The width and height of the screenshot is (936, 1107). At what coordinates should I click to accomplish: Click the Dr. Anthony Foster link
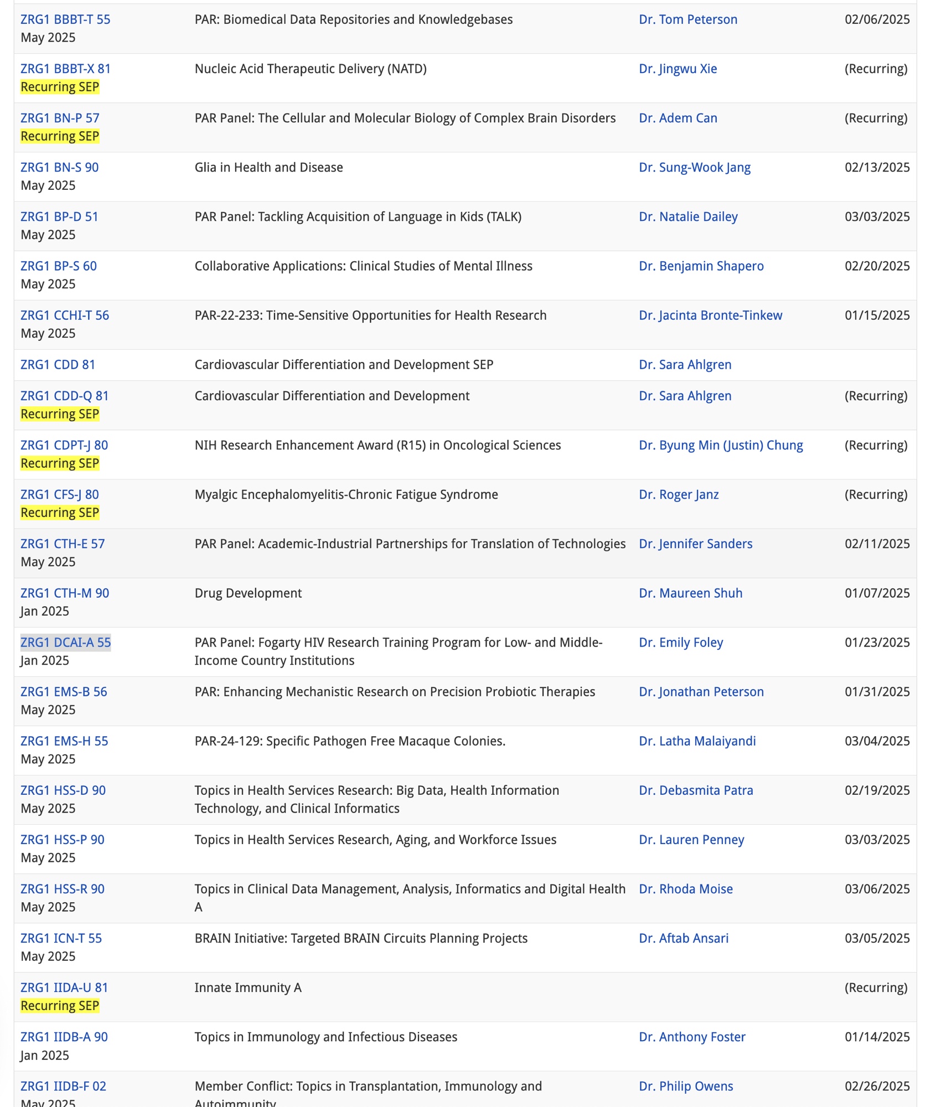pyautogui.click(x=692, y=1037)
